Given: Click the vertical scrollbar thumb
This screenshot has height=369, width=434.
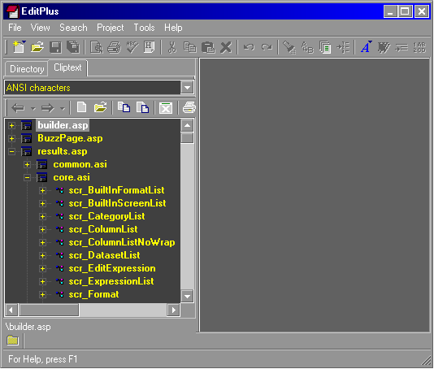Looking at the screenshot, I should tap(187, 138).
